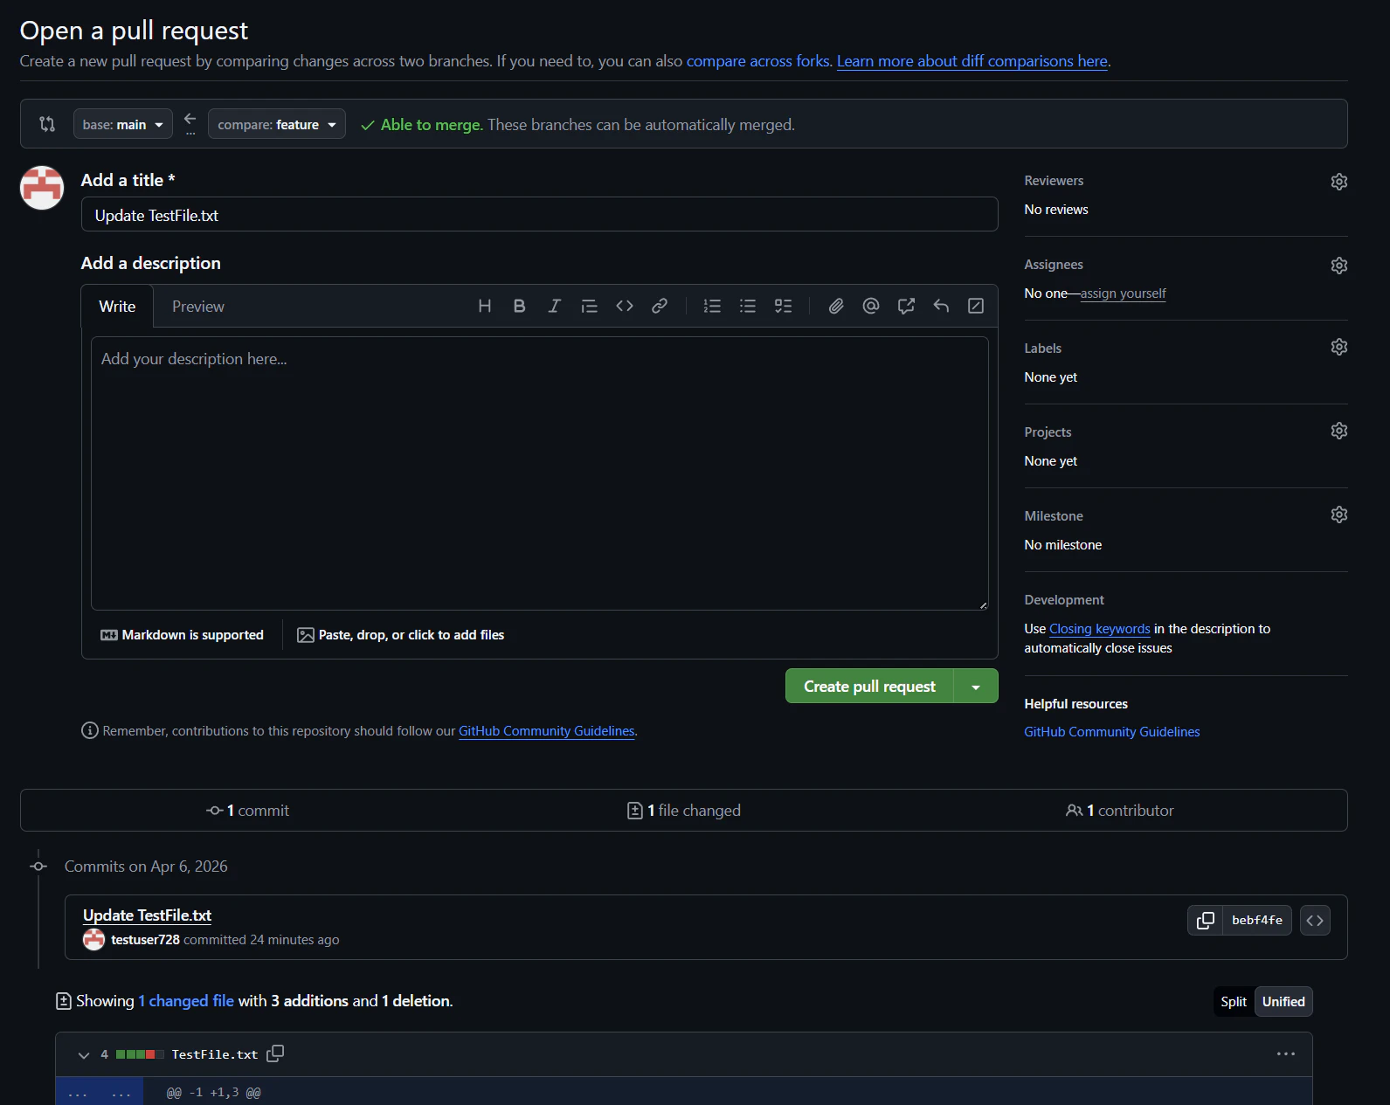The image size is (1390, 1105).
Task: Click the TestFile.txt file name in diff
Action: tap(215, 1054)
